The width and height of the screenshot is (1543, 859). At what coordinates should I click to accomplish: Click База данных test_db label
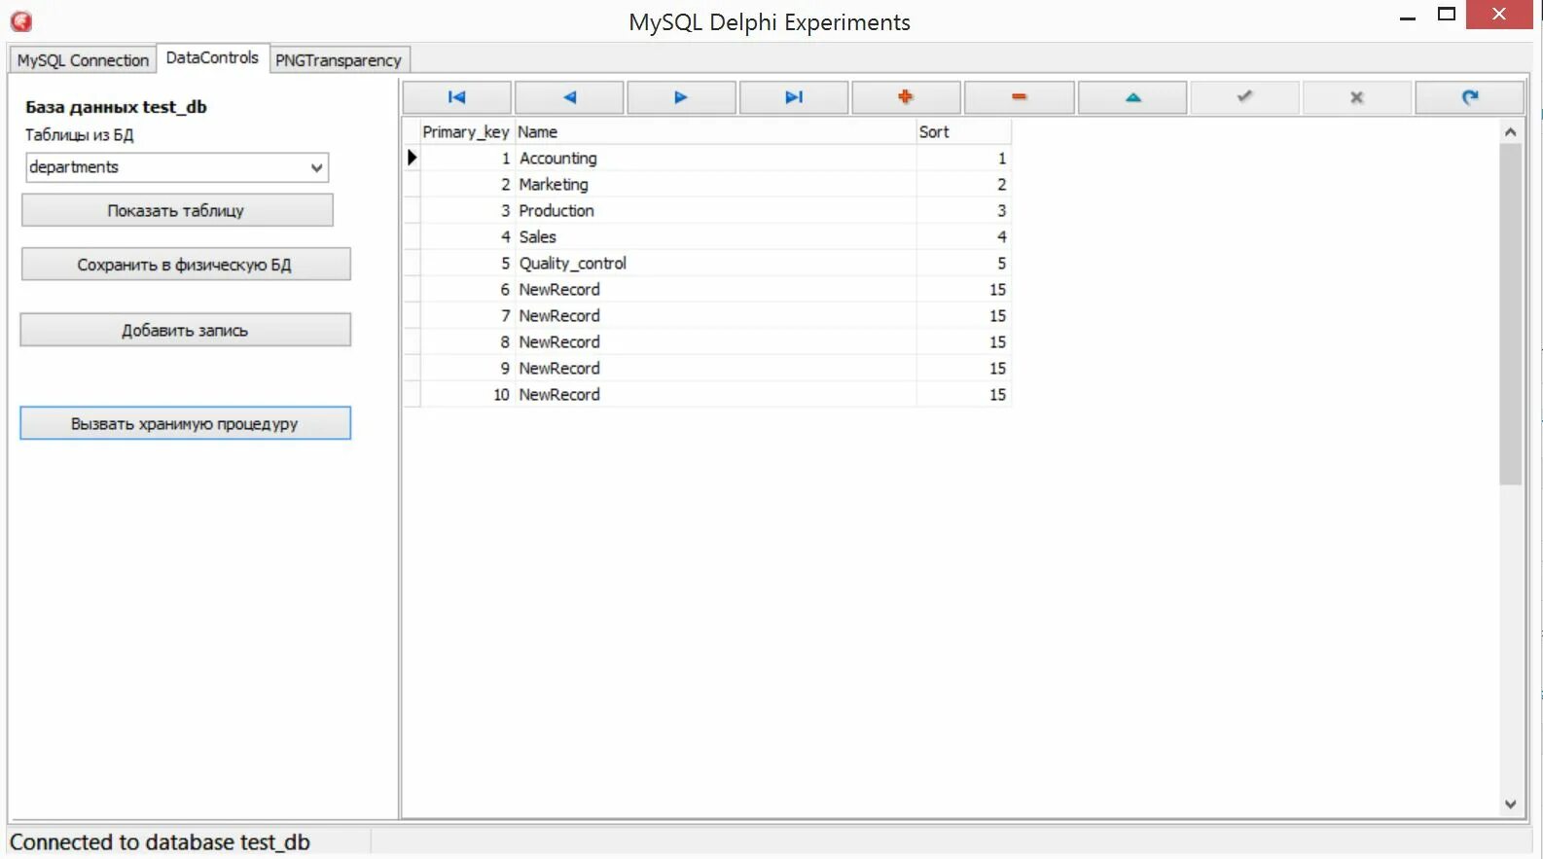click(x=116, y=107)
